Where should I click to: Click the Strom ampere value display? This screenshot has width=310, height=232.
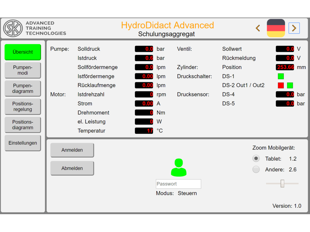[144, 103]
